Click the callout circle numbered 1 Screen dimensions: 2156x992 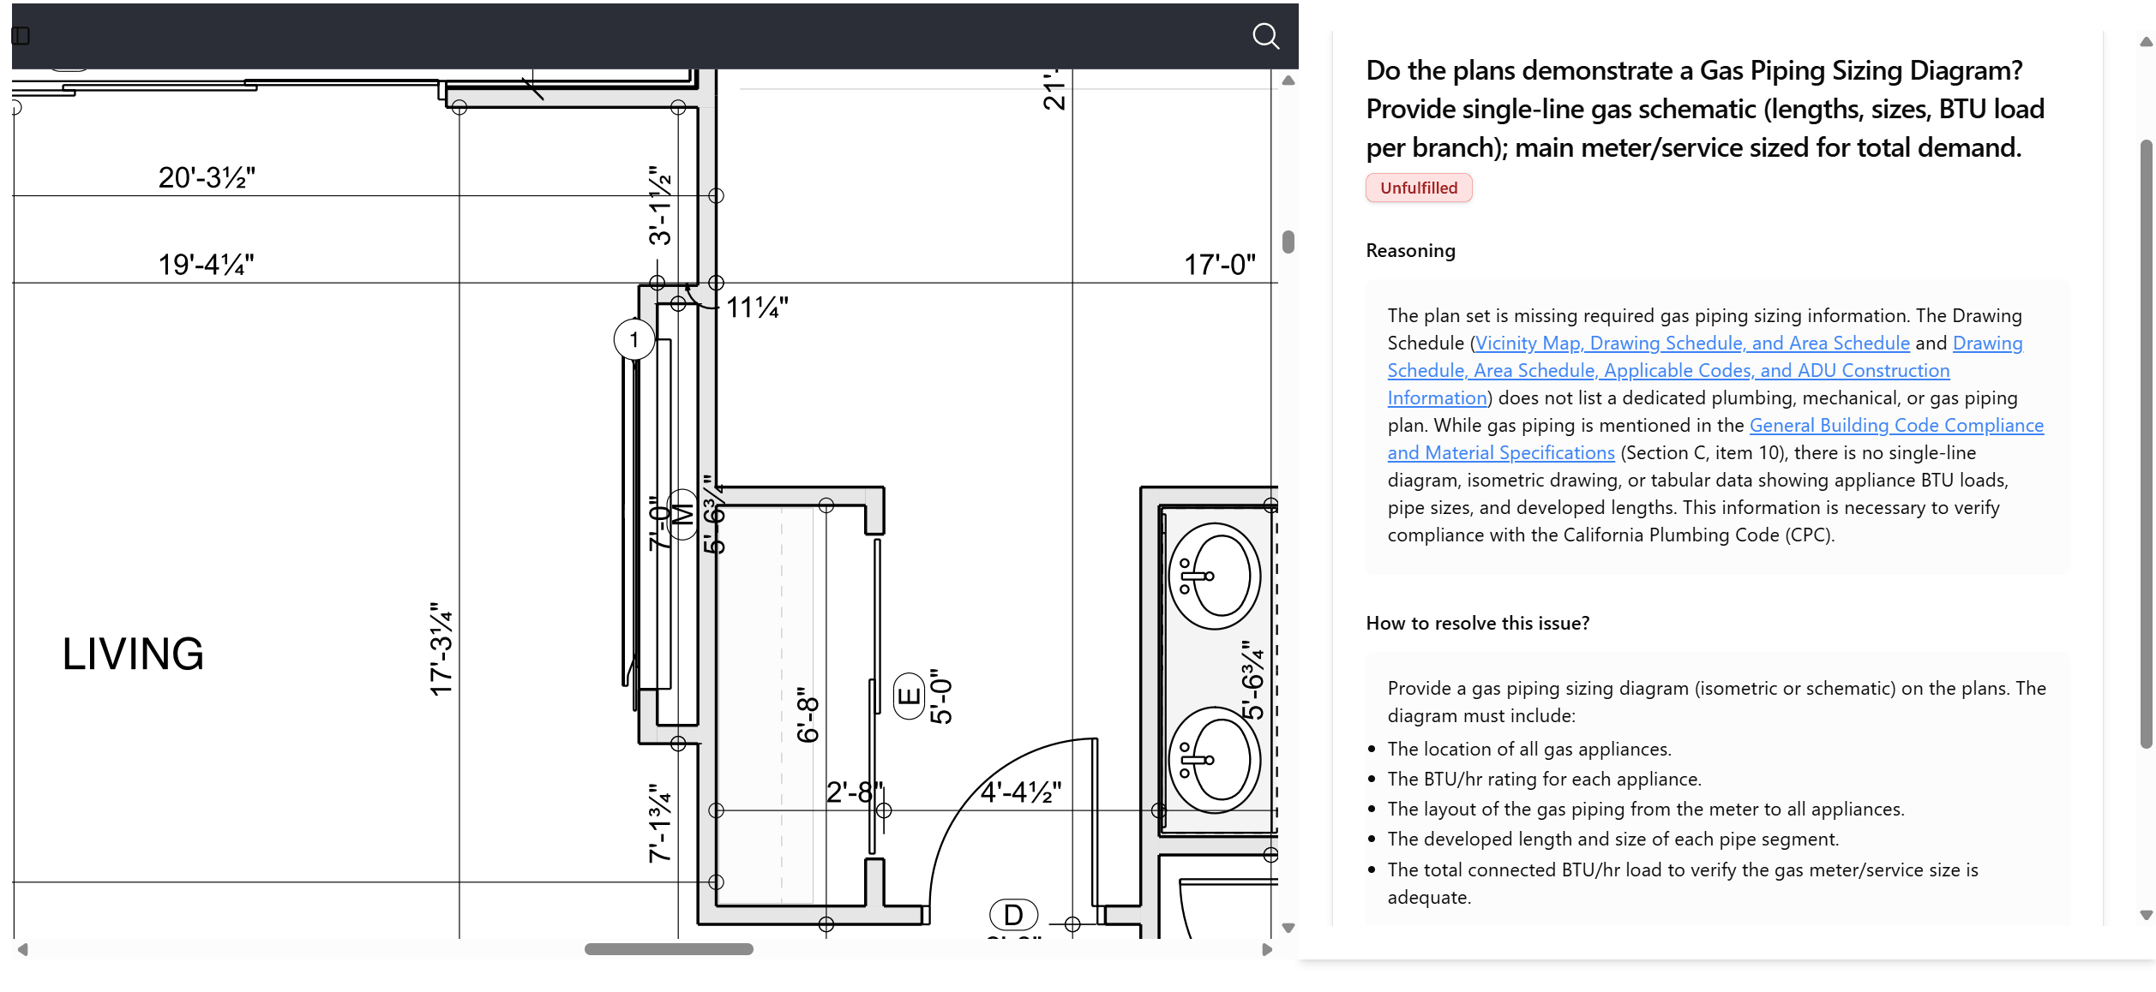634,340
